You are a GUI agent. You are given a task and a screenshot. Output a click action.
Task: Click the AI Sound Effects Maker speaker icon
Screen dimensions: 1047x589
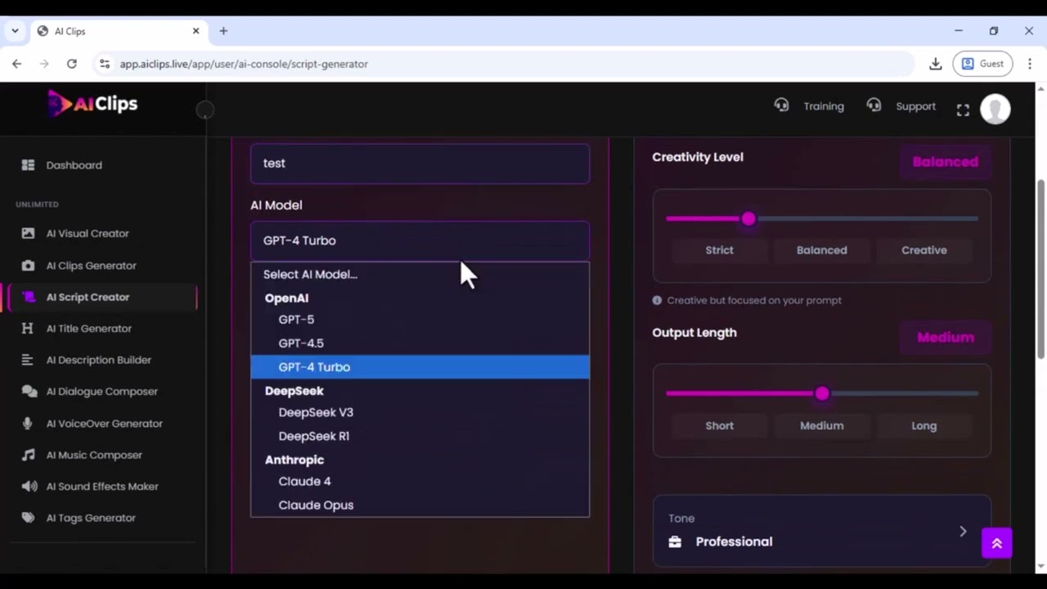tap(29, 486)
